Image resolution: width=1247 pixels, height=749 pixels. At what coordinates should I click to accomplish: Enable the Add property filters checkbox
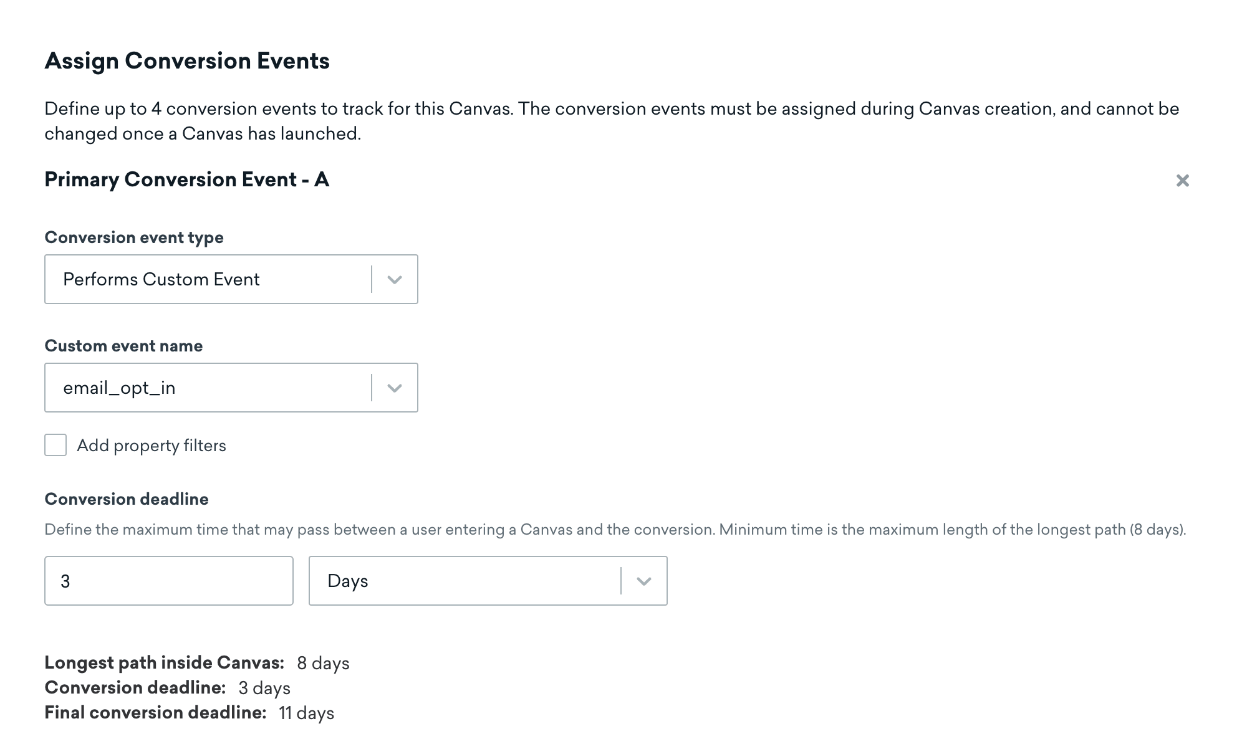tap(55, 446)
